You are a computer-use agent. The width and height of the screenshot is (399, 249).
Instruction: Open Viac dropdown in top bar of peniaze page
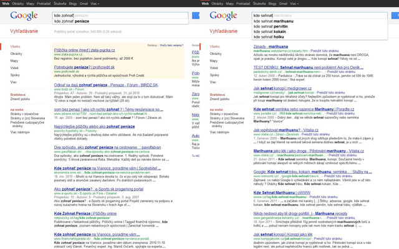point(95,4)
